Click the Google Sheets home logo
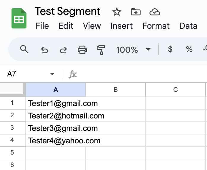This screenshot has height=170, width=207. point(19,18)
